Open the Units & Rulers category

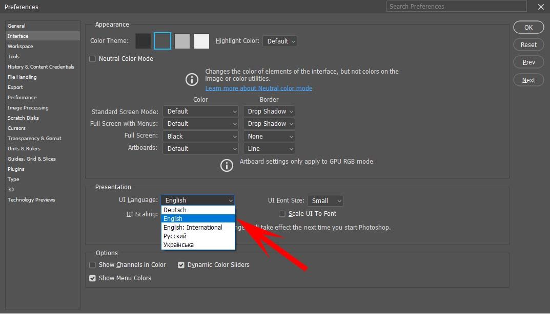(43, 148)
